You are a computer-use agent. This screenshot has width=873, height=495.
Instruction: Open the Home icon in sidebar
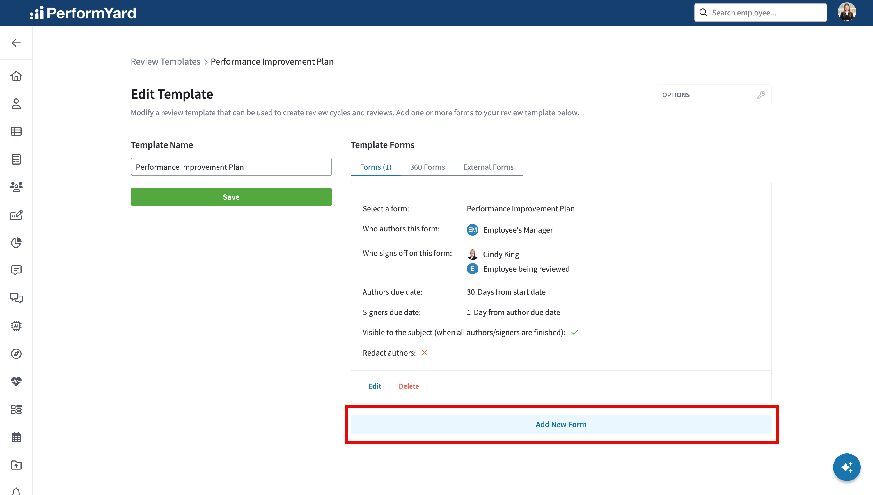coord(16,76)
